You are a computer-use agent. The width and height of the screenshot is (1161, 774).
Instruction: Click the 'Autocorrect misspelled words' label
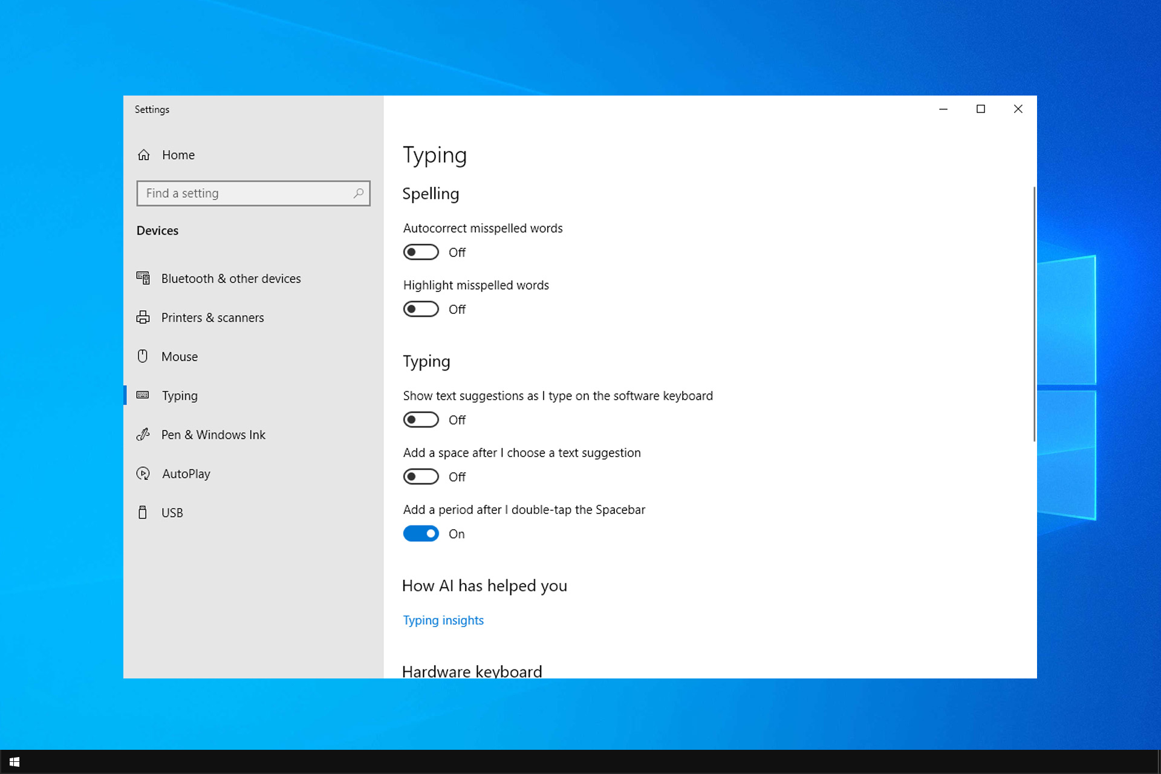[483, 228]
